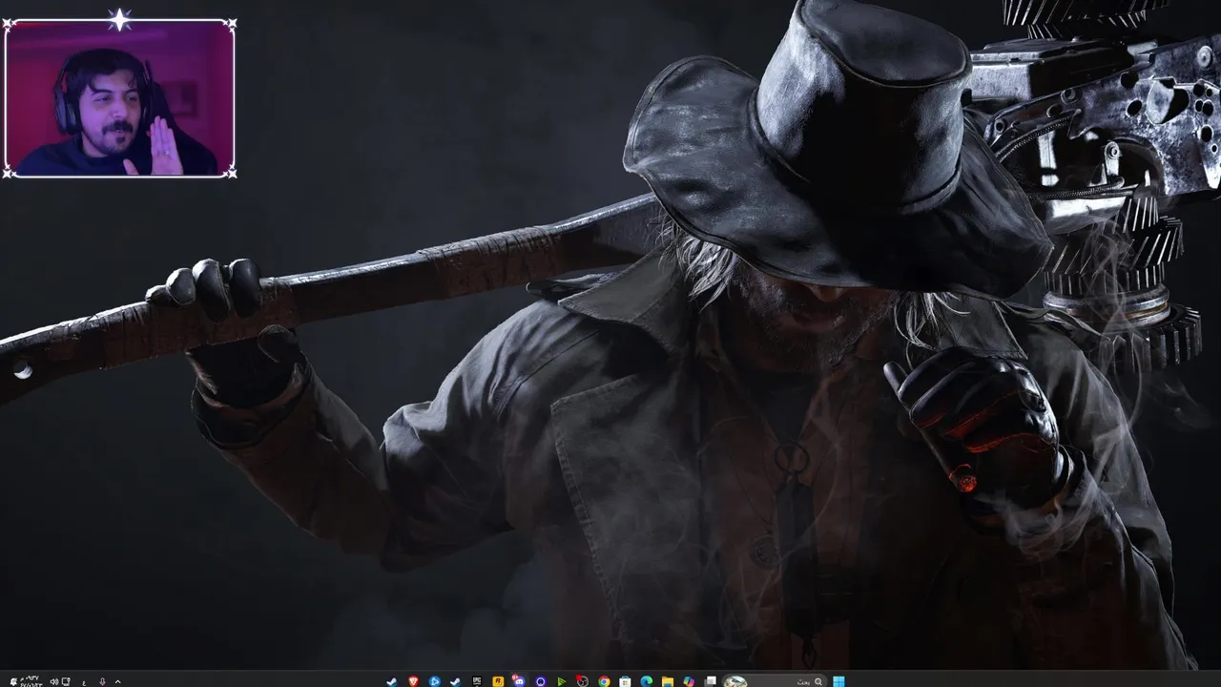Open the purple circular app icon

(541, 681)
